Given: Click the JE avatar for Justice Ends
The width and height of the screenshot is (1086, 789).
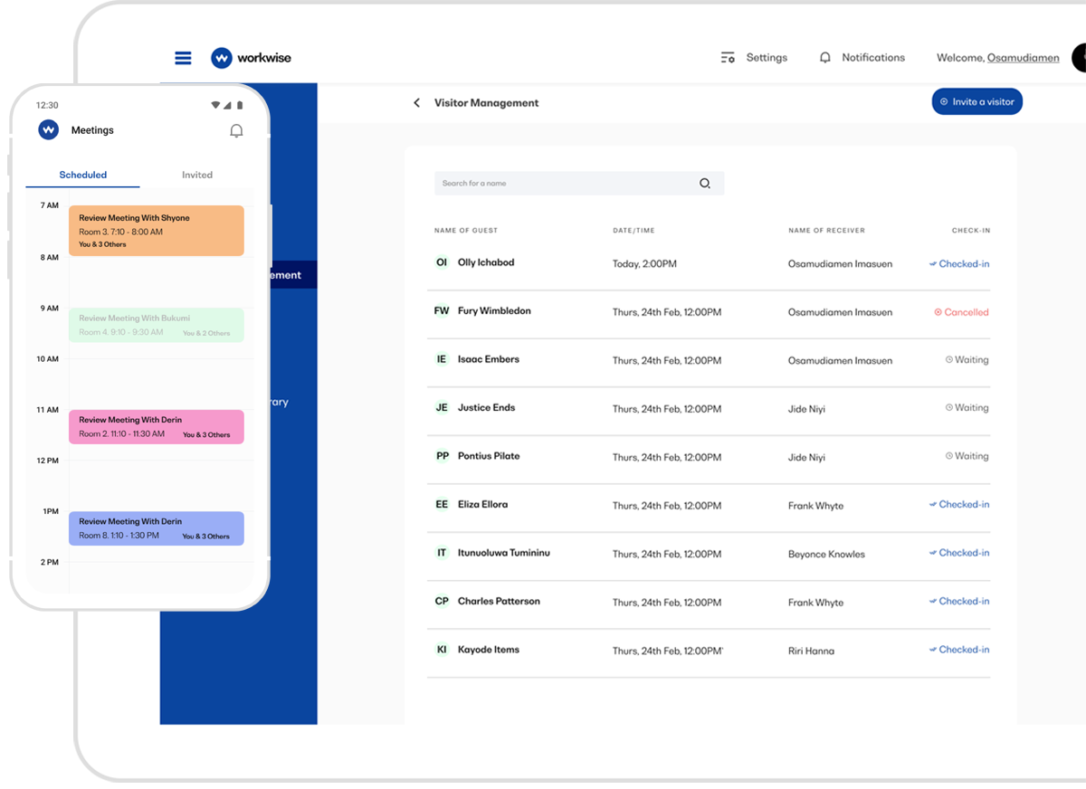Looking at the screenshot, I should click(442, 408).
